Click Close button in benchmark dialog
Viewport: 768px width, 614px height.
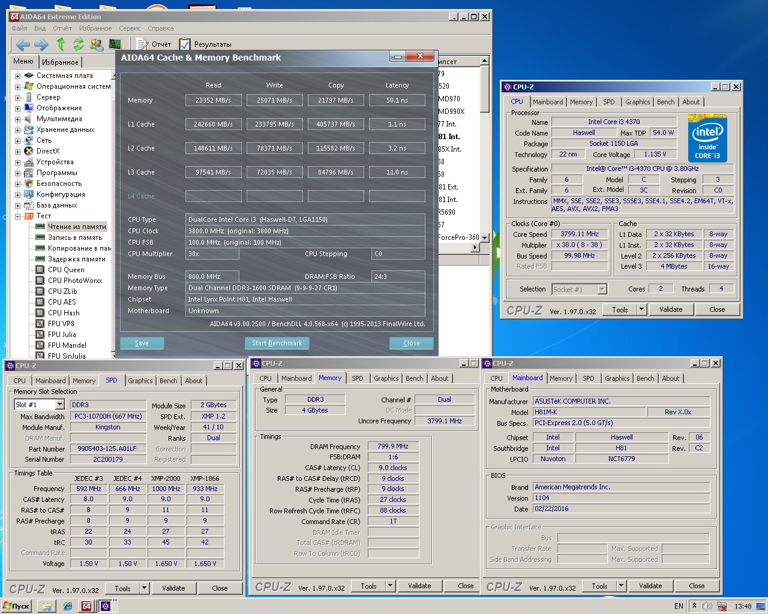(412, 343)
